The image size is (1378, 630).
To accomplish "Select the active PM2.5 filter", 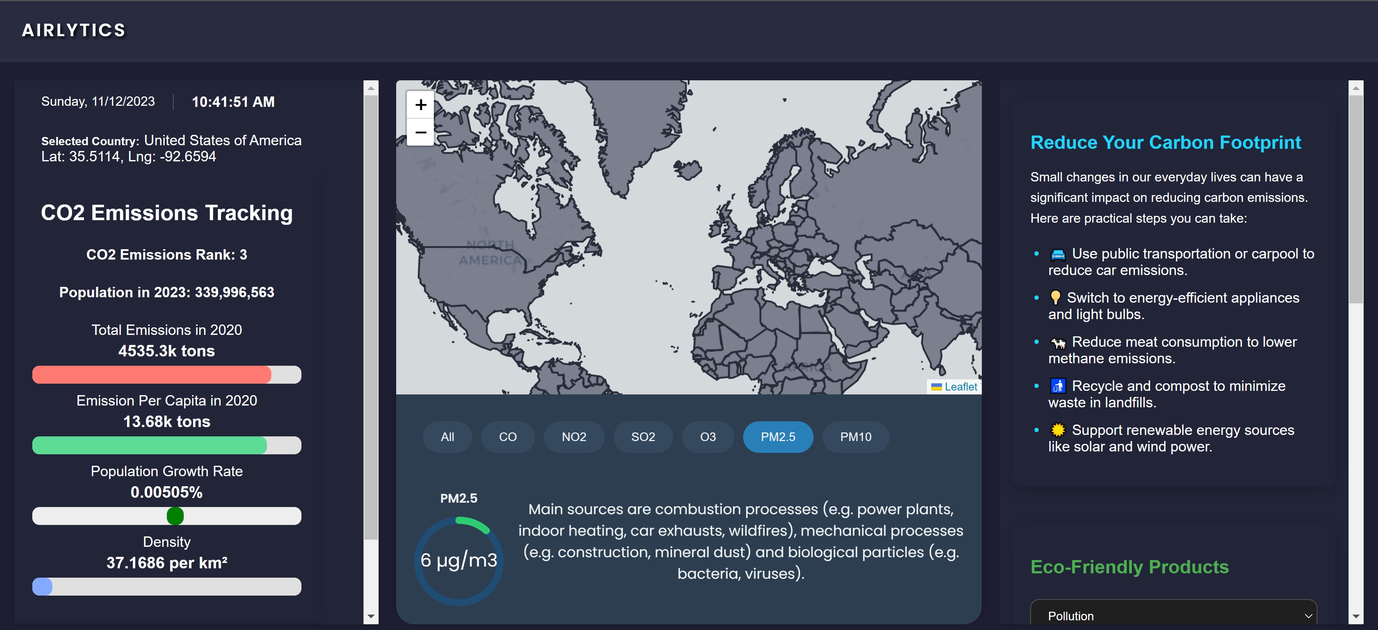I will pos(778,437).
